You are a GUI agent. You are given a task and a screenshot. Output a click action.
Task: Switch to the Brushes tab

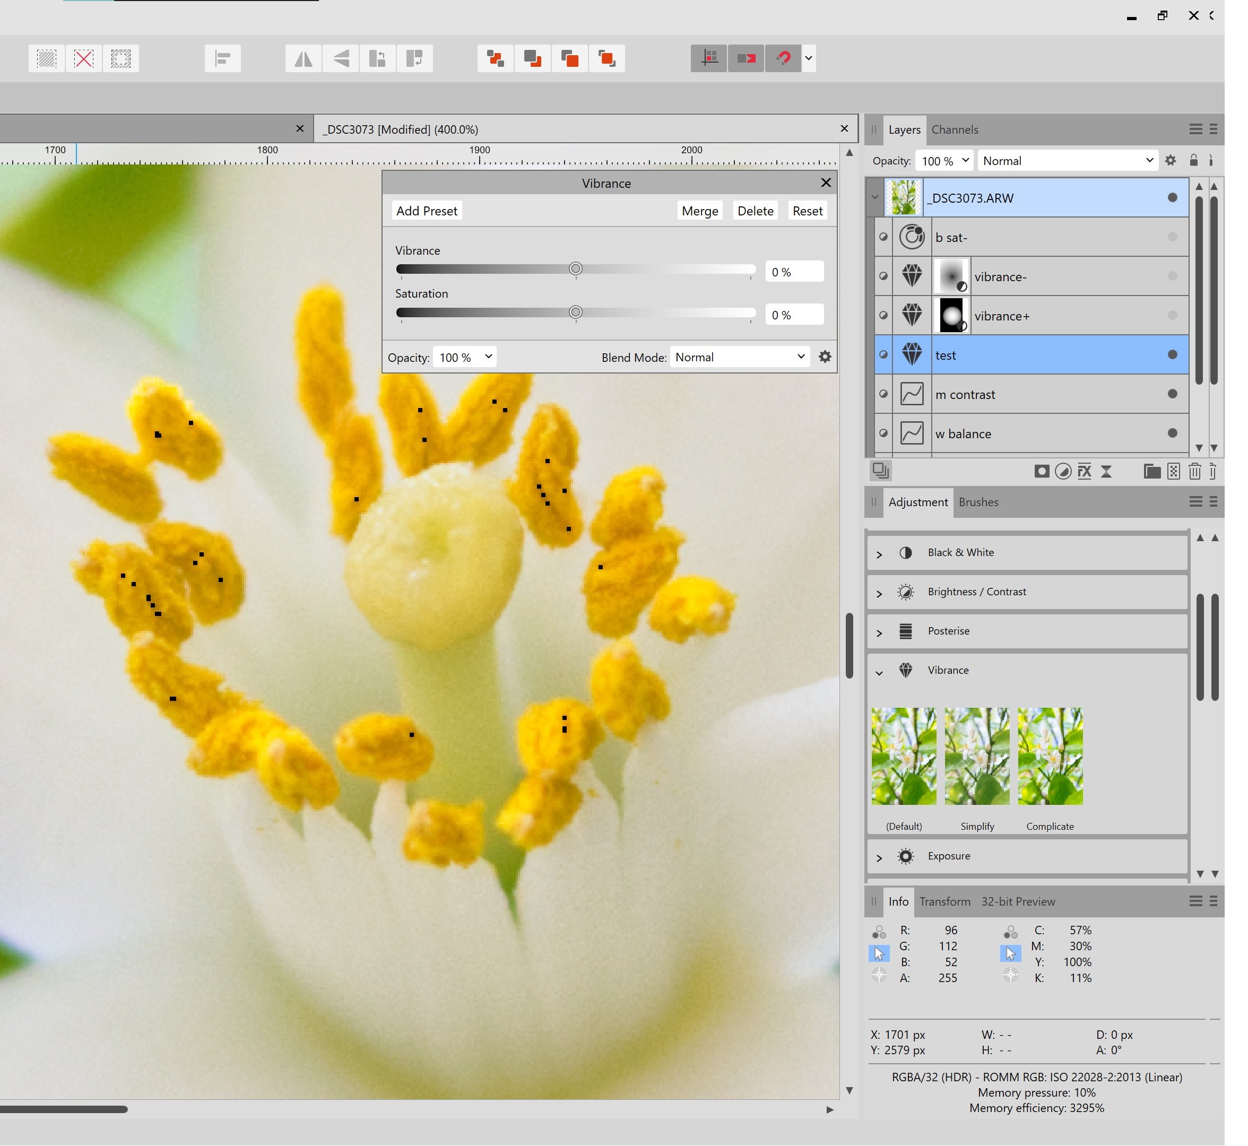(x=979, y=502)
